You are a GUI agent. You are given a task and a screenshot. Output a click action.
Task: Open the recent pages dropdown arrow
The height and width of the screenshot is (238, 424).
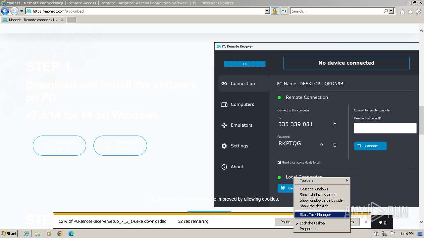point(22,11)
